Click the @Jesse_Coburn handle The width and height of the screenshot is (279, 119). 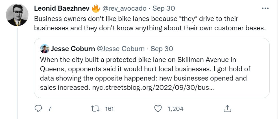121,49
